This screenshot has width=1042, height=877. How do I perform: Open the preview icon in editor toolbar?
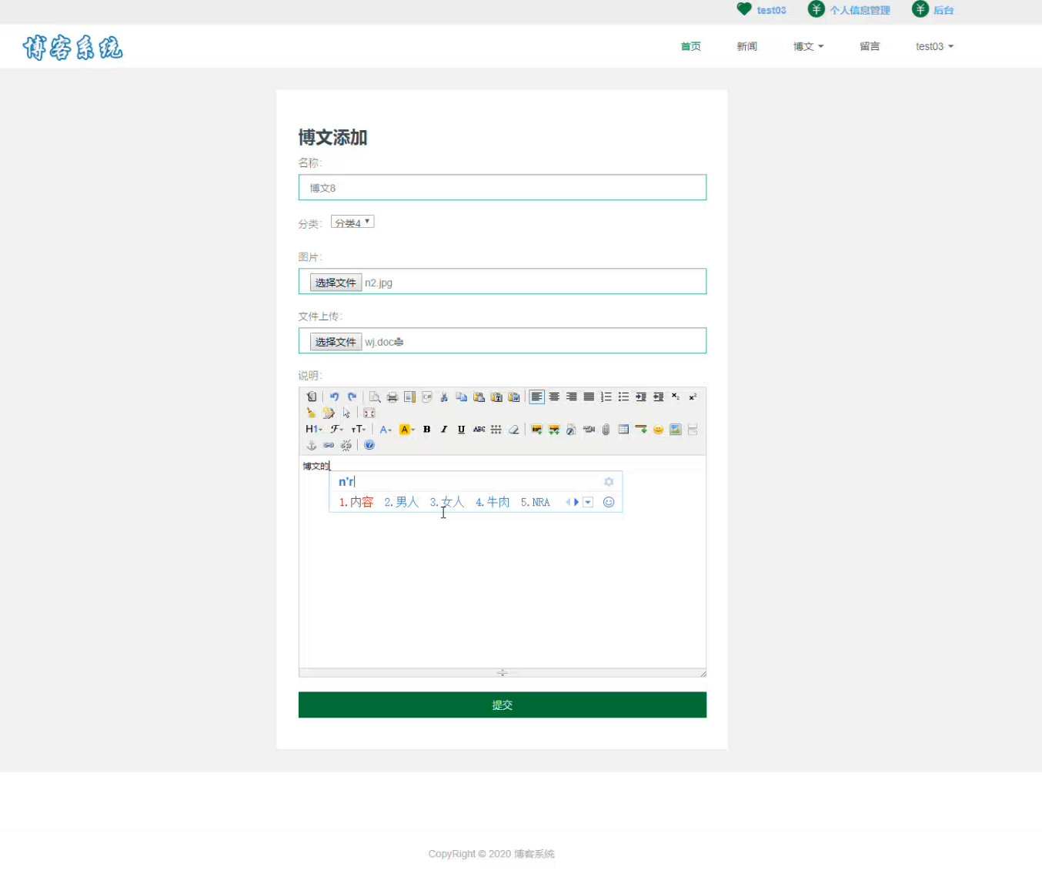[x=375, y=397]
